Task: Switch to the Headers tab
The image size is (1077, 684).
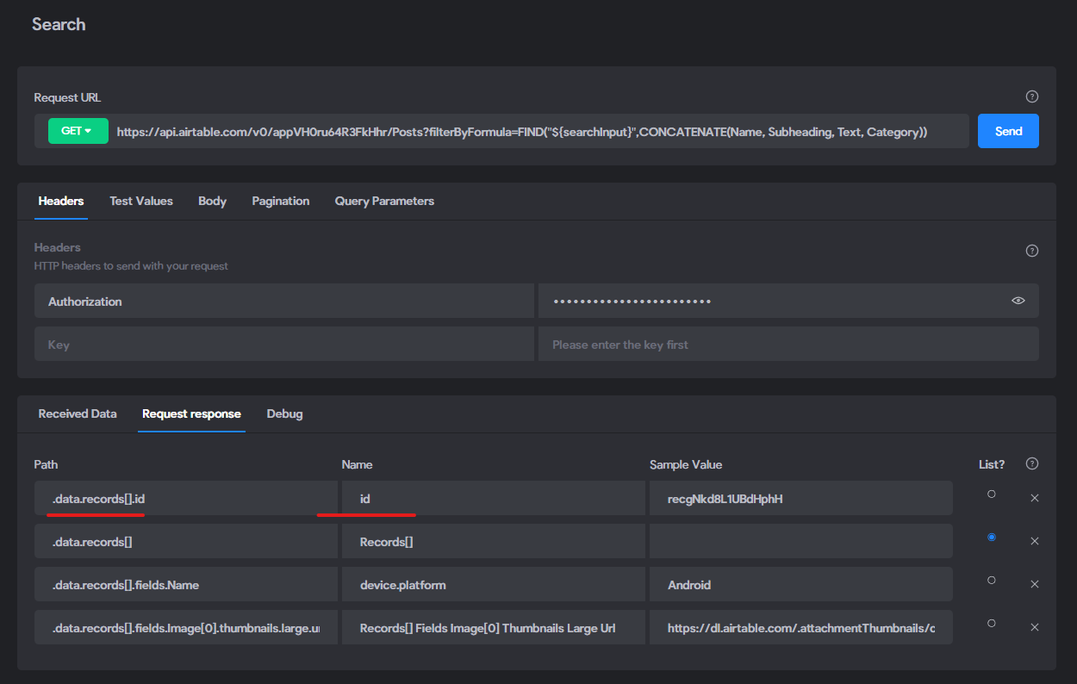Action: point(61,201)
